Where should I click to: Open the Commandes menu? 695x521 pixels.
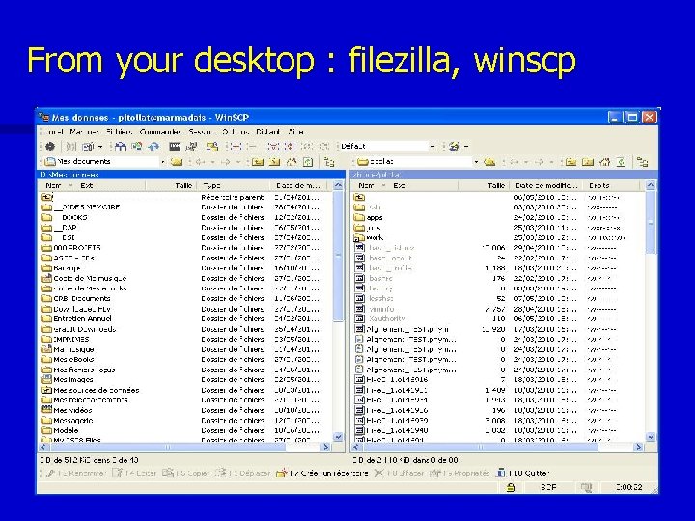point(160,132)
